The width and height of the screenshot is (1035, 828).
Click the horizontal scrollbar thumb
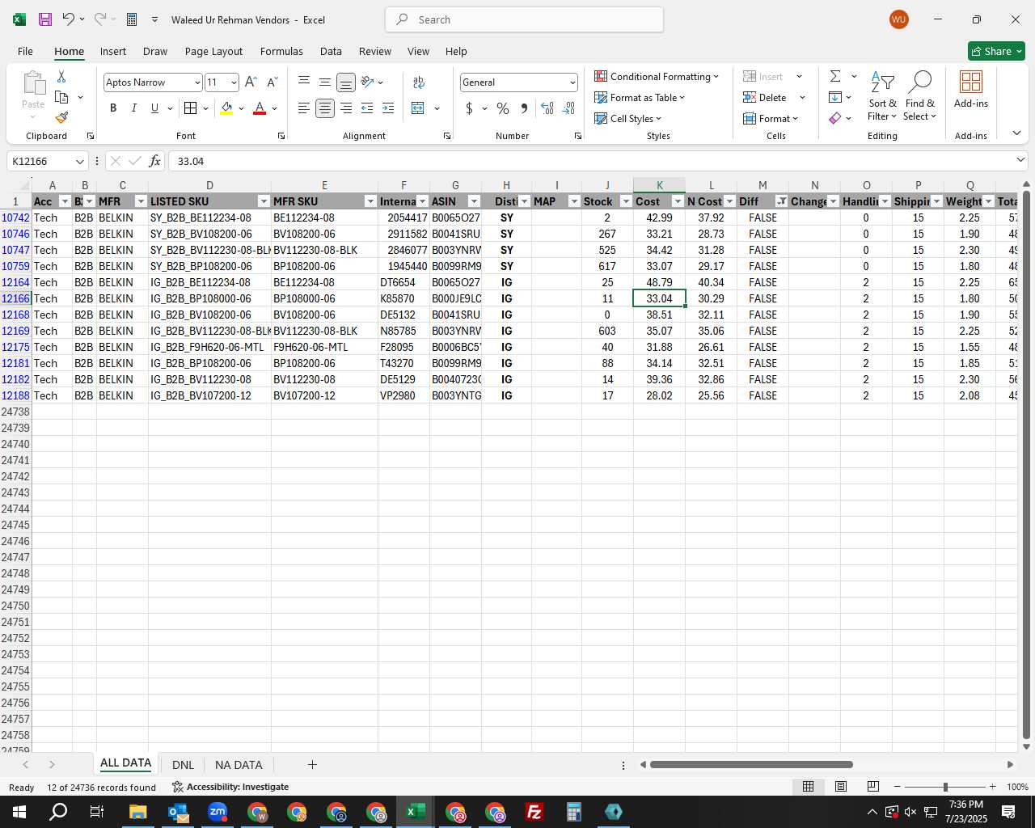point(751,764)
